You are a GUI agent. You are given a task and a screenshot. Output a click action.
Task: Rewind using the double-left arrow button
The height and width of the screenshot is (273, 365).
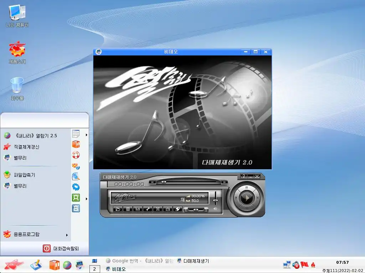tap(152, 182)
